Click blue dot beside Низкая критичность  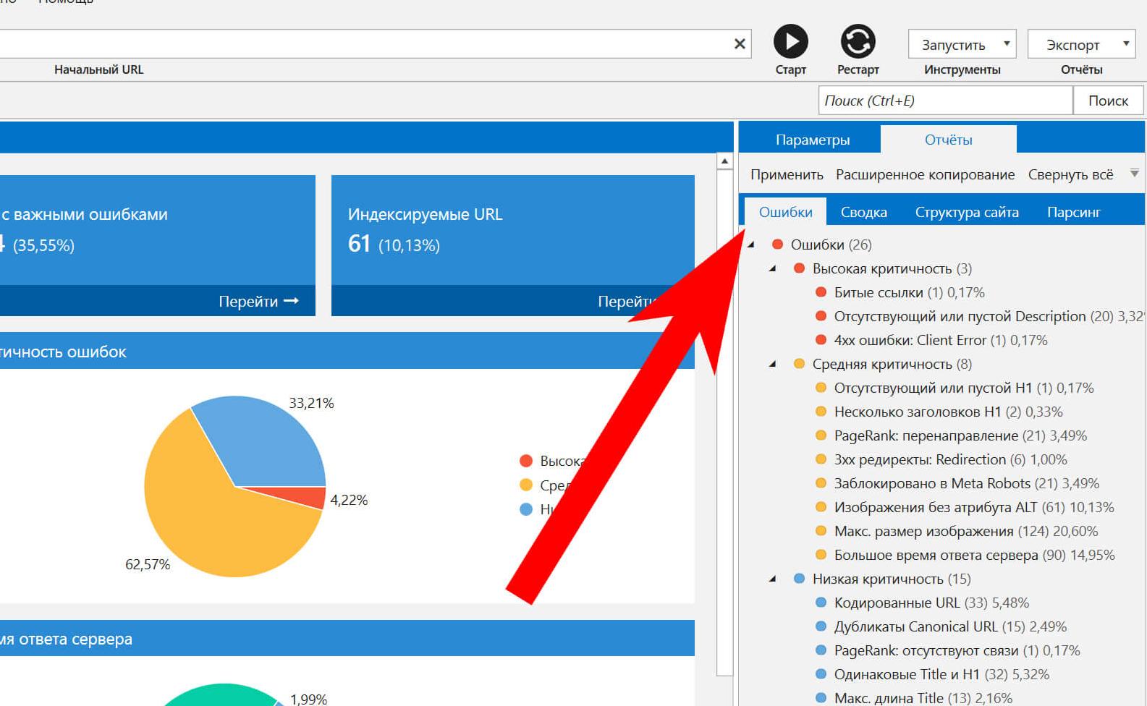tap(799, 579)
